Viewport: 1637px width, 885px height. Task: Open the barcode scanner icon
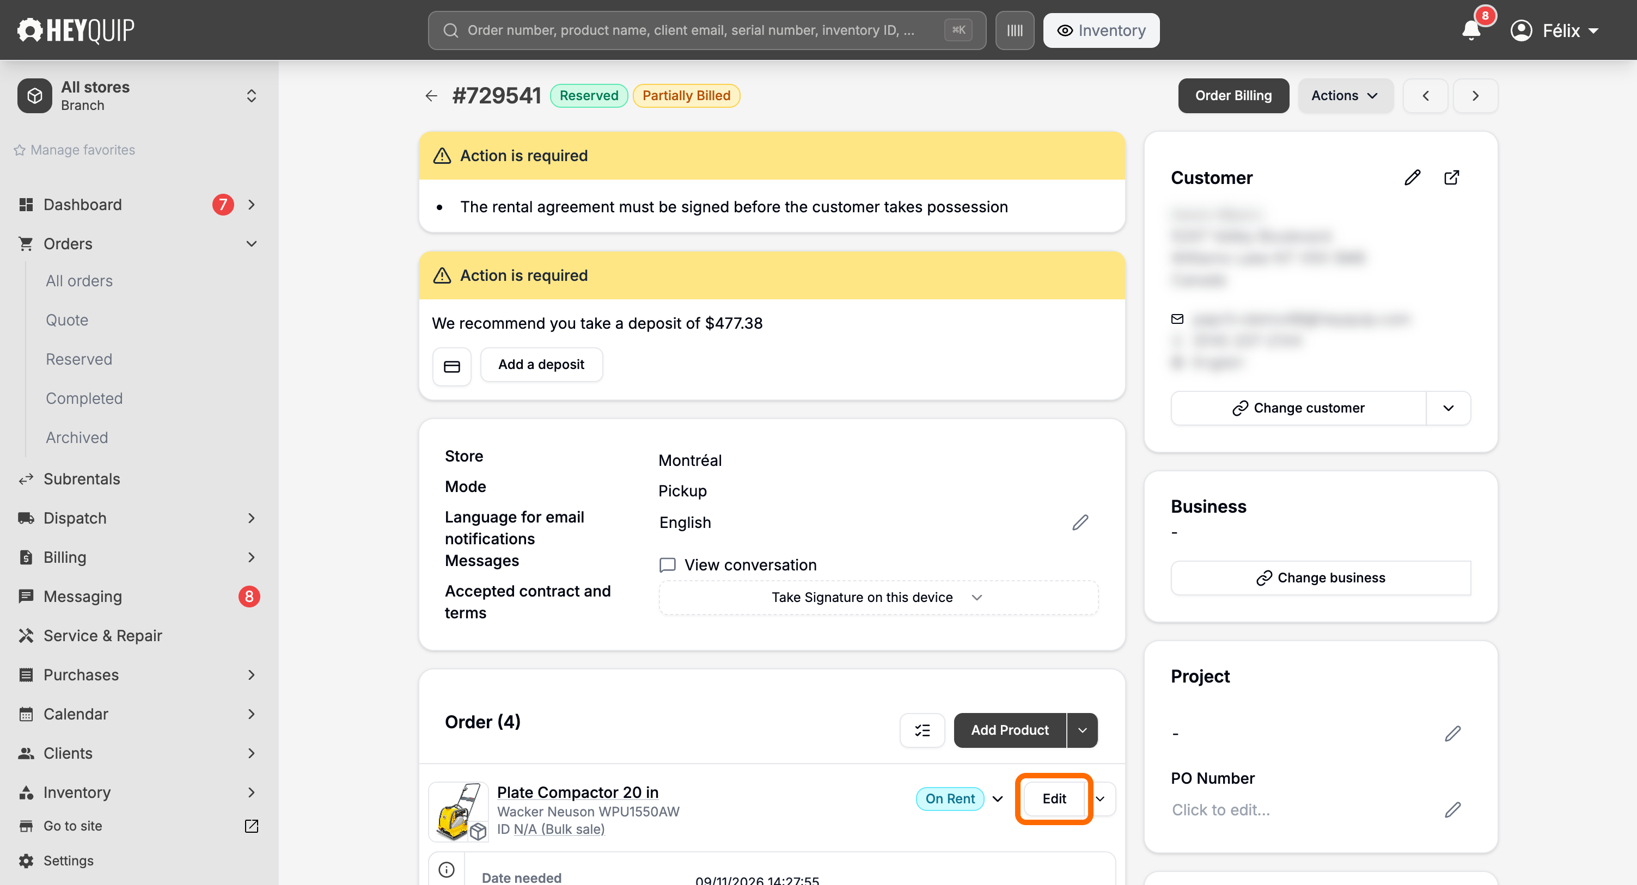tap(1014, 30)
